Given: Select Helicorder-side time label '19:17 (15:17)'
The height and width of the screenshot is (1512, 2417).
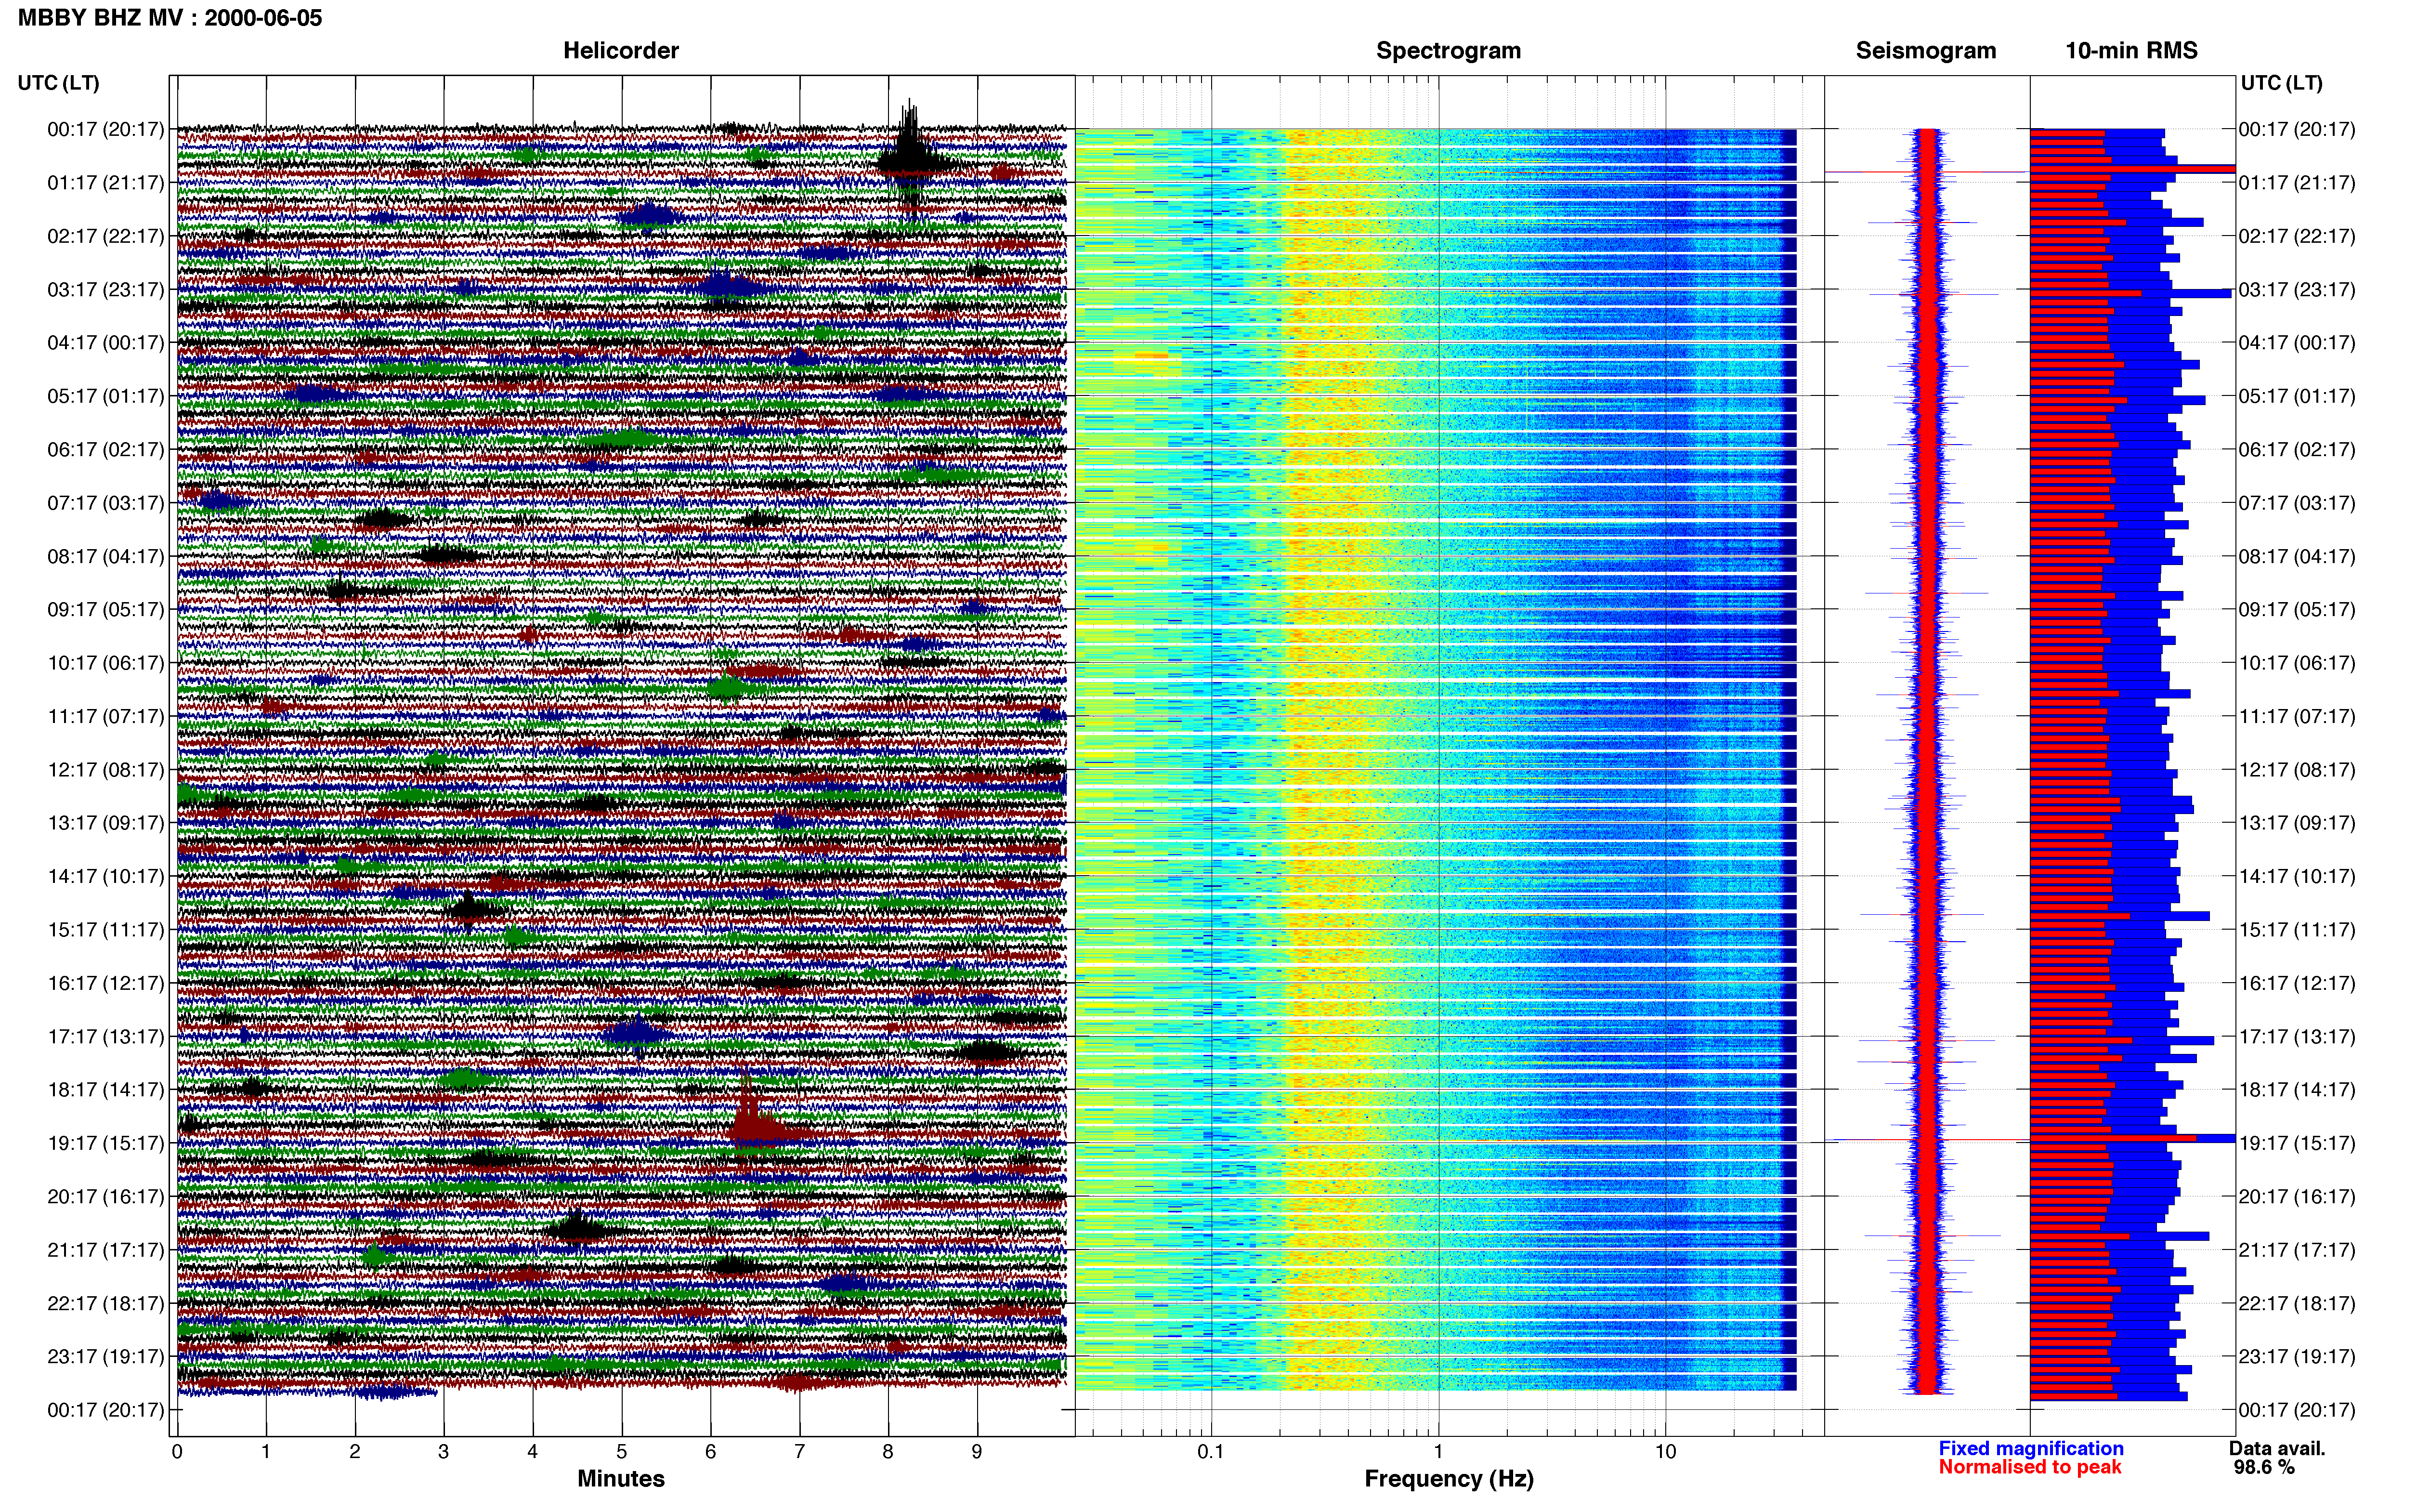Looking at the screenshot, I should click(x=106, y=1143).
